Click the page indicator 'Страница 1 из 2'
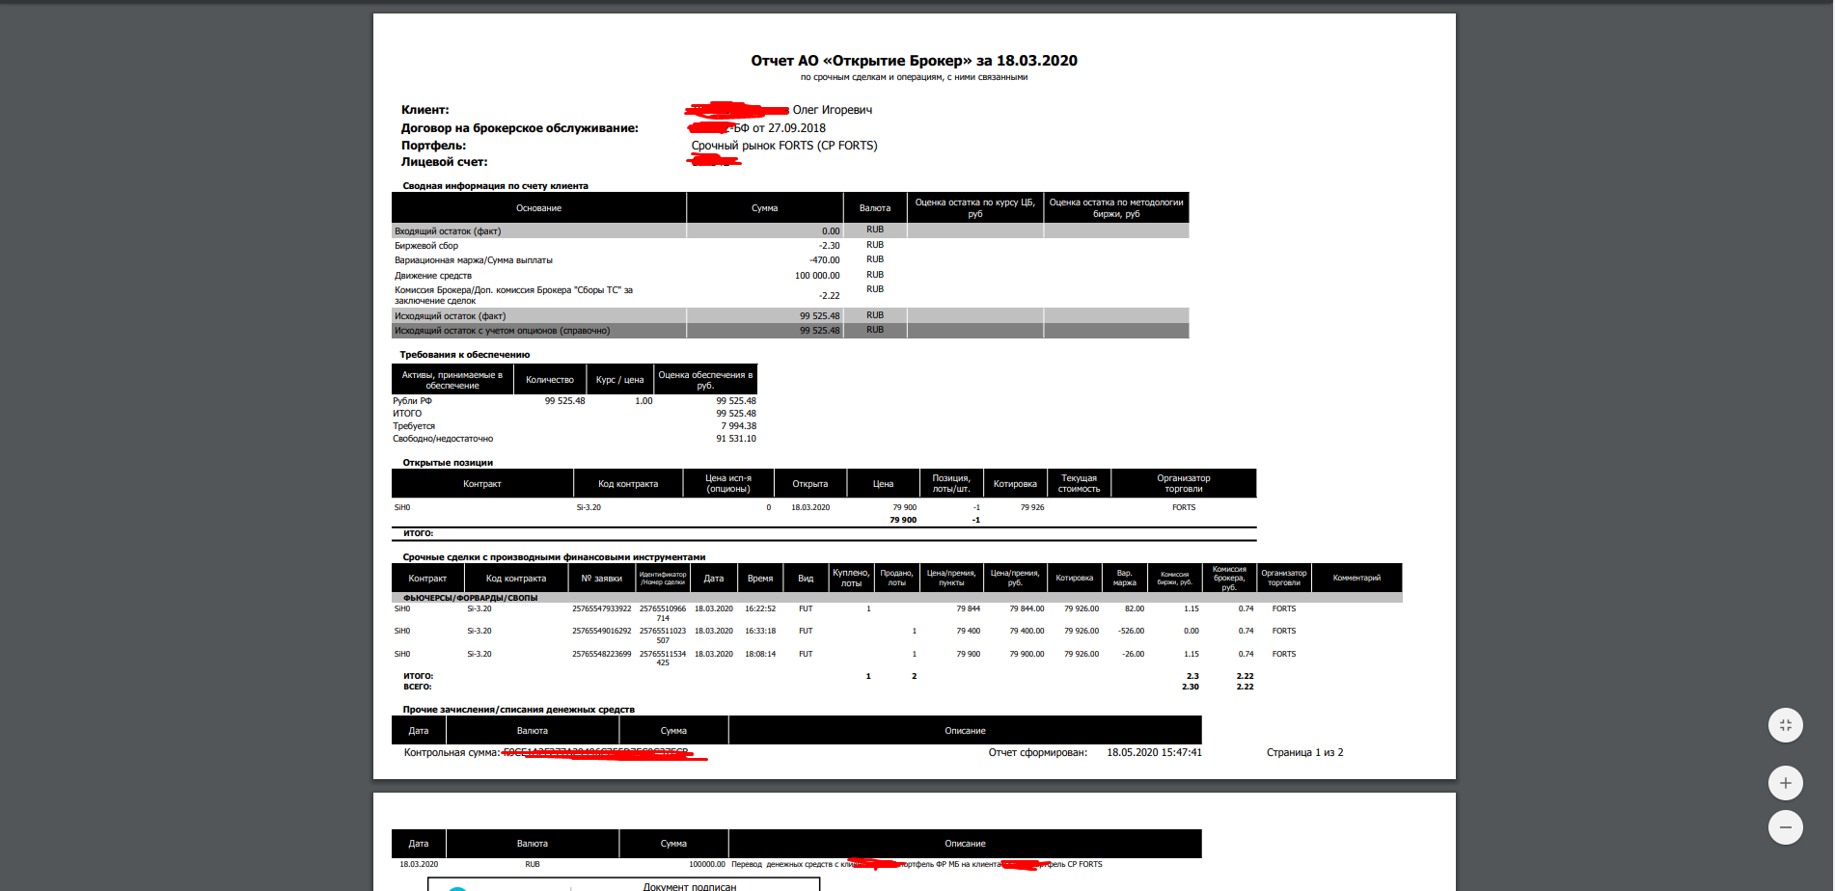The image size is (1835, 891). coord(1305,753)
